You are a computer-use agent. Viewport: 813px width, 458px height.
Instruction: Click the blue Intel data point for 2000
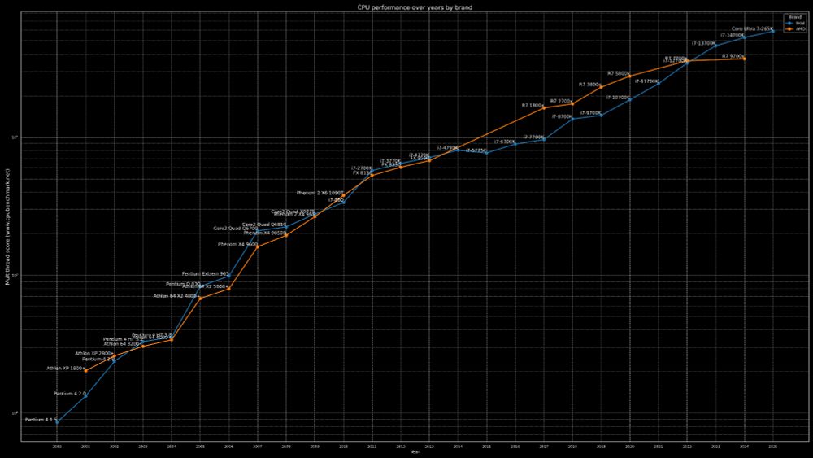coord(57,422)
